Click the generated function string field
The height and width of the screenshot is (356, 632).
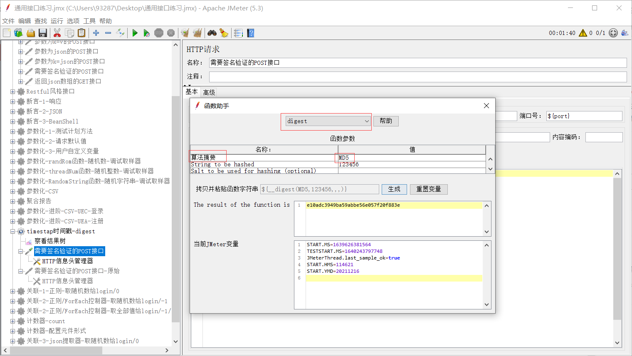[x=320, y=189]
